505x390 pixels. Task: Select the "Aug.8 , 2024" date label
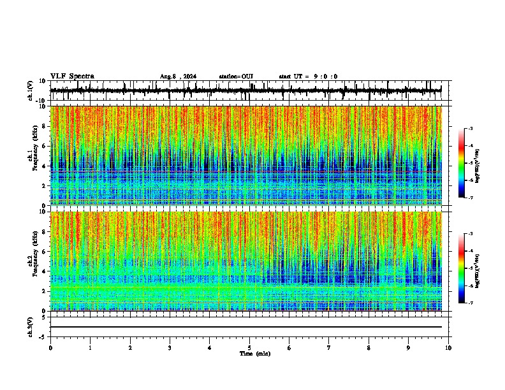click(178, 76)
